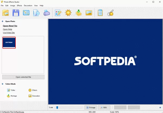Click the Montage layers toolbar icon

[78, 13]
